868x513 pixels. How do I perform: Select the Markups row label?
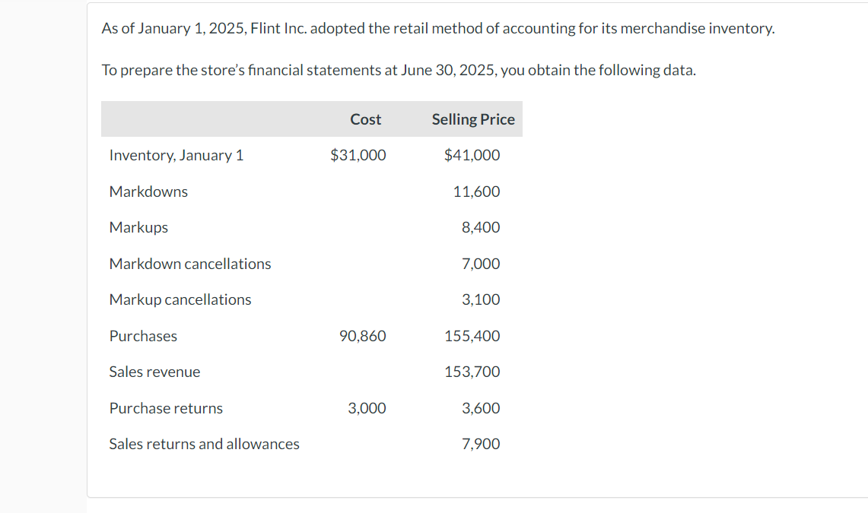138,228
